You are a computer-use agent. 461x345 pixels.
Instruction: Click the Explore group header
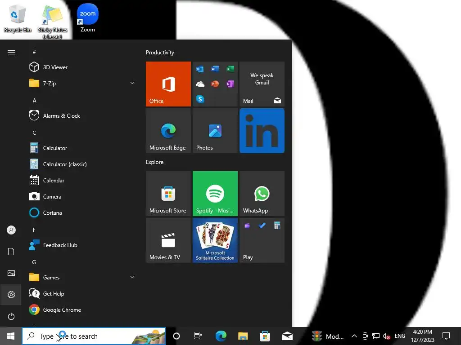155,162
